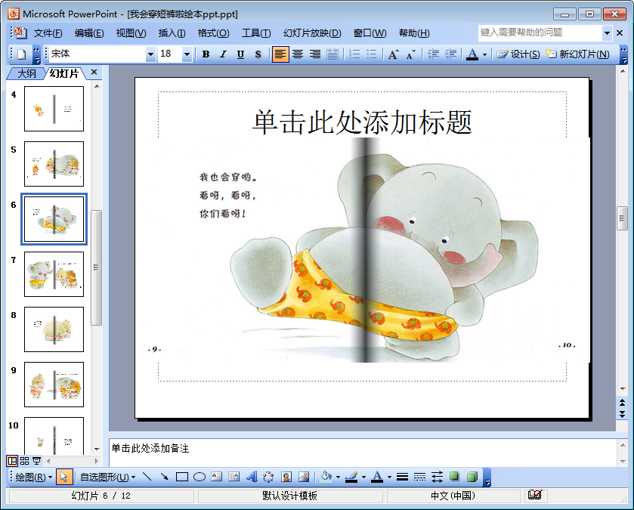Toggle text shadow formatting
634x510 pixels.
click(x=258, y=54)
